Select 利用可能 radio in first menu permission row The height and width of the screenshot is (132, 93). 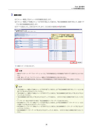point(29,39)
